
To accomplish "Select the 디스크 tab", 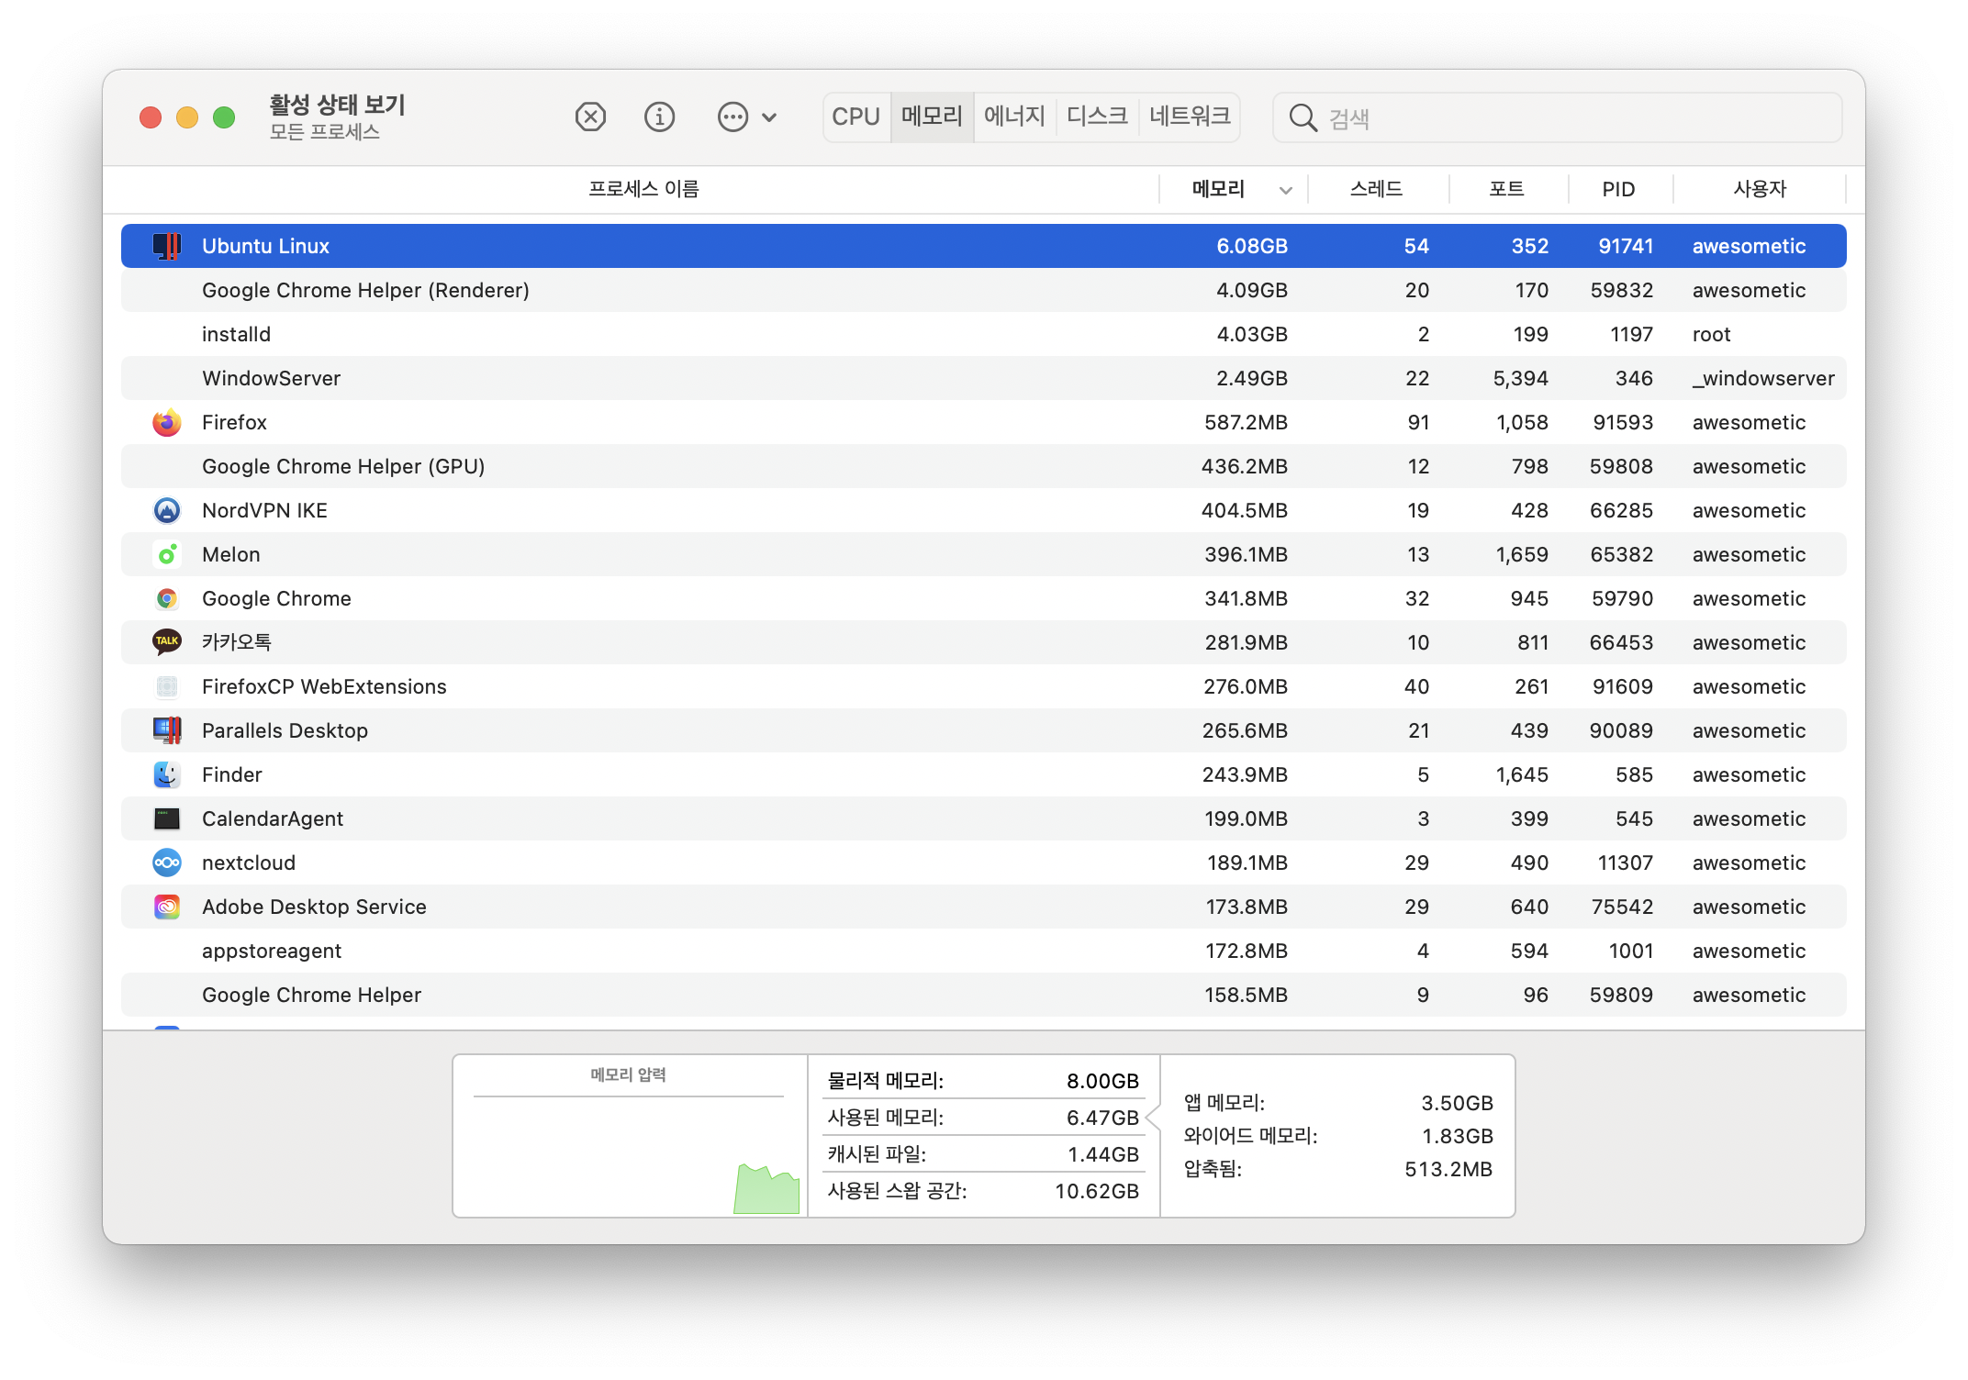I will coord(1097,117).
